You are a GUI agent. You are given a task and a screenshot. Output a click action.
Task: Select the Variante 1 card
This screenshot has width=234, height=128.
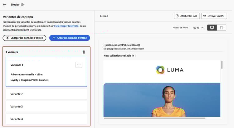[46, 72]
